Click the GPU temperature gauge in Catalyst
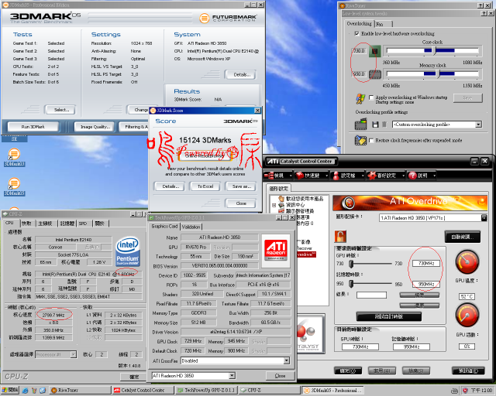This screenshot has height=396, width=496. pos(467,261)
